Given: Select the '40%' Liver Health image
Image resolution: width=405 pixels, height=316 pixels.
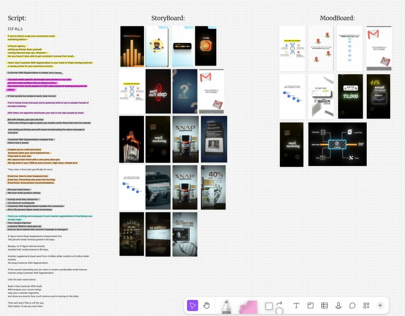Looking at the screenshot, I should point(213,187).
